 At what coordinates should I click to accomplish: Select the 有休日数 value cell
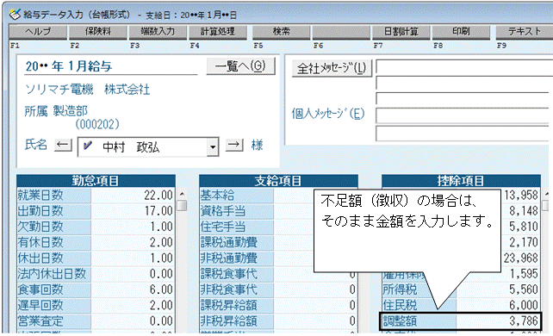[x=133, y=242]
